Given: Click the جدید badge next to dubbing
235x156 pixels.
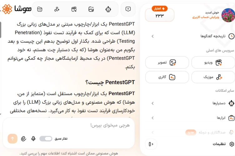Looking at the screenshot, I should [x=191, y=132].
